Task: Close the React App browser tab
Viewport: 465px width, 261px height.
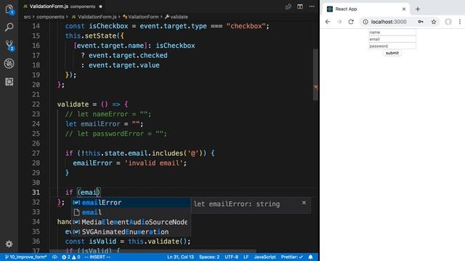Action: click(x=404, y=9)
